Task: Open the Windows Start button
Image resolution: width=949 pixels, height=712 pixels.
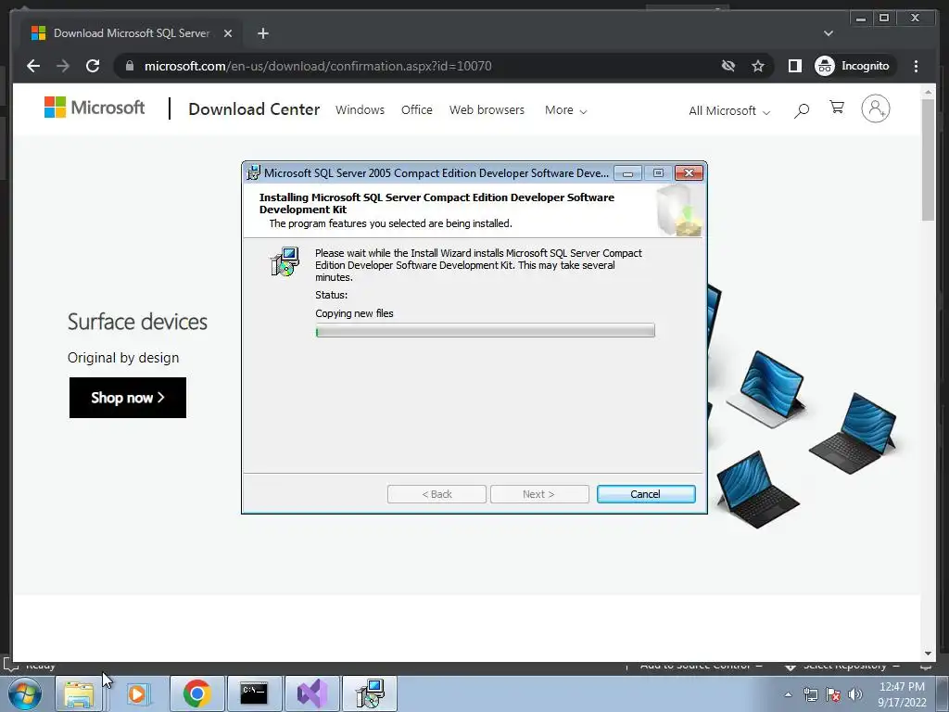Action: coord(25,693)
